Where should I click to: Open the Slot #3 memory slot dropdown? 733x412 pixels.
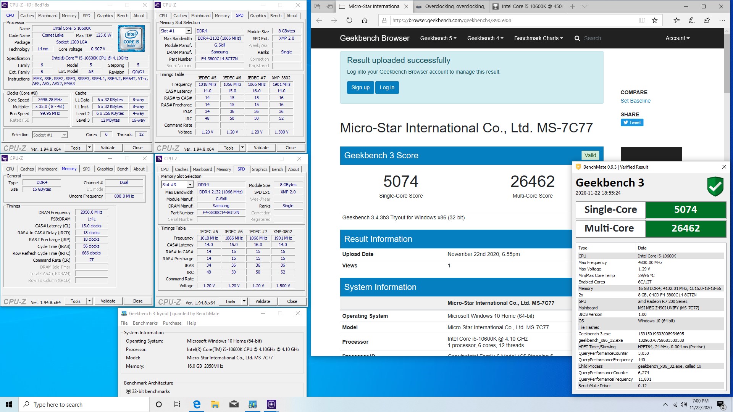coord(190,185)
